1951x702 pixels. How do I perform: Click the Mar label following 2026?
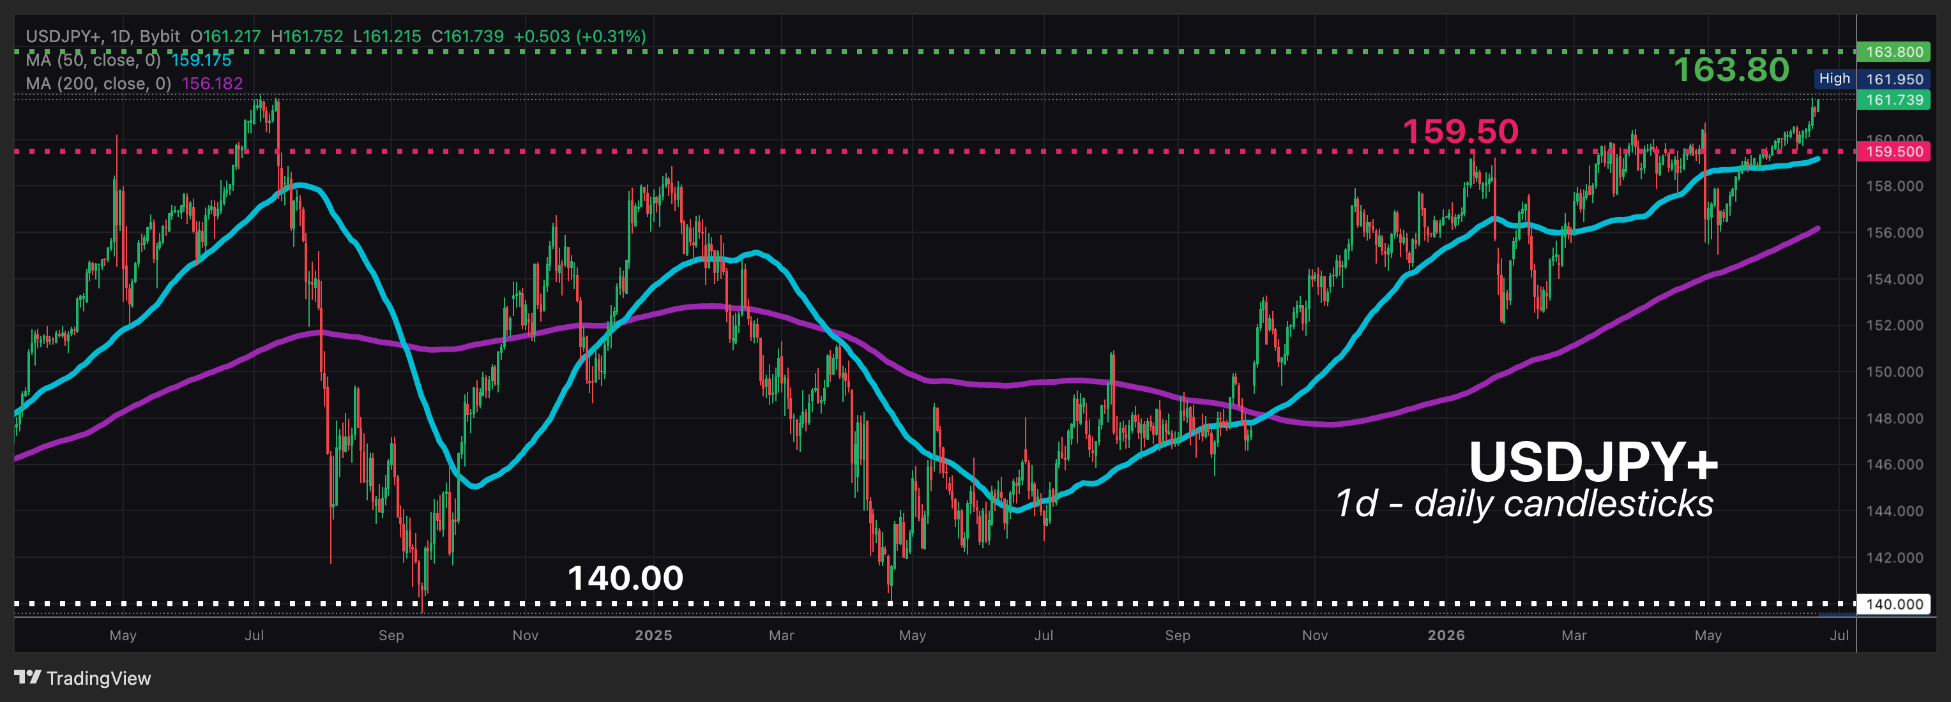1574,635
